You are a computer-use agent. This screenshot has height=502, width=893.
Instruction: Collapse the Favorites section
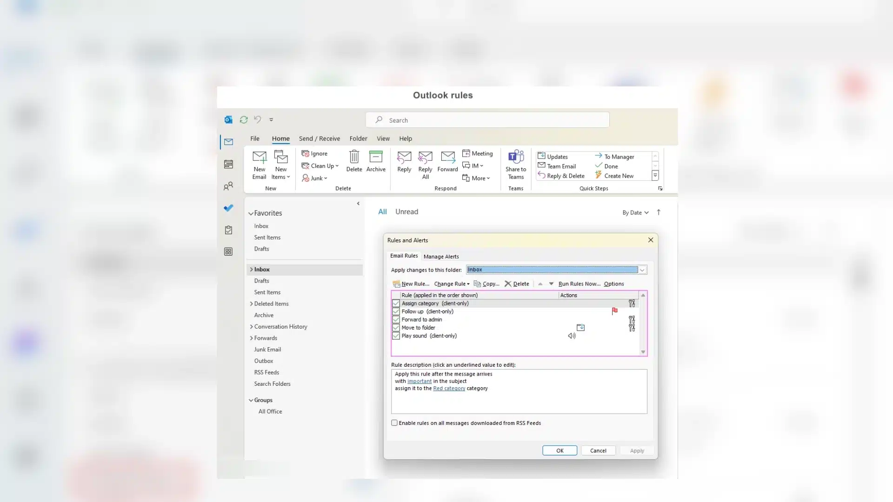coord(251,213)
